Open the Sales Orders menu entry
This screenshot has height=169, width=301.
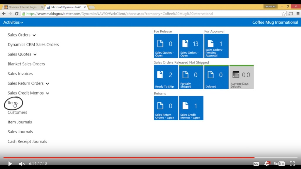pyautogui.click(x=19, y=35)
